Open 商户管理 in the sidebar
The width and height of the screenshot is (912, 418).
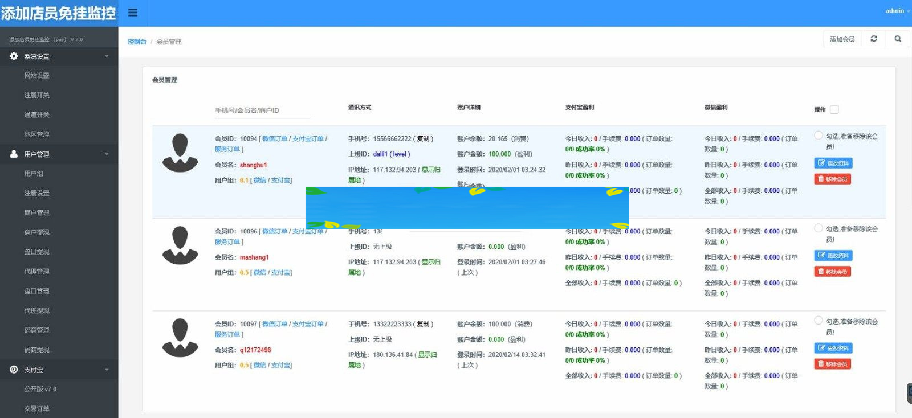36,212
